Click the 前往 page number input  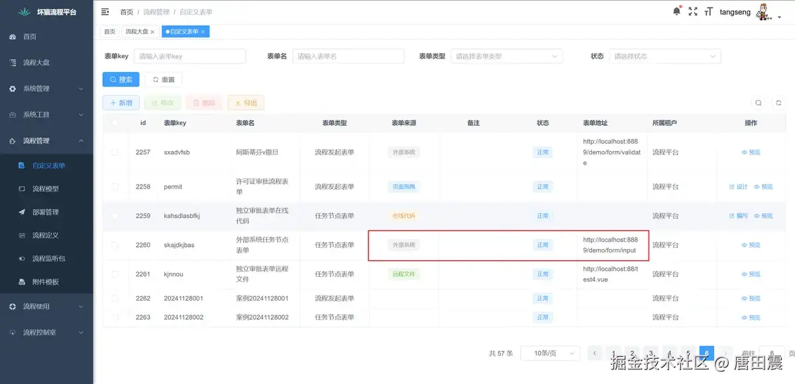pos(772,354)
